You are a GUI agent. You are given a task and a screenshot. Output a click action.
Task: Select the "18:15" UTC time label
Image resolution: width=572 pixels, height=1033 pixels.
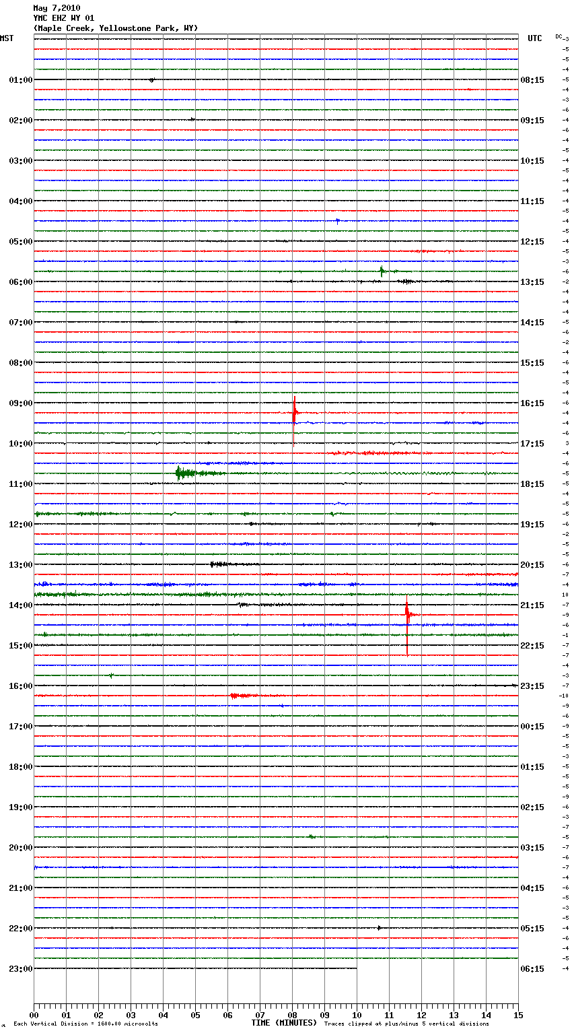point(532,484)
